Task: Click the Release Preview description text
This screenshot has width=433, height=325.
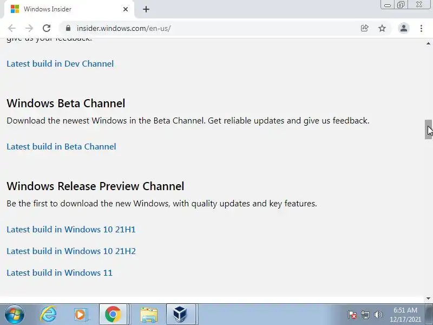Action: click(x=162, y=204)
